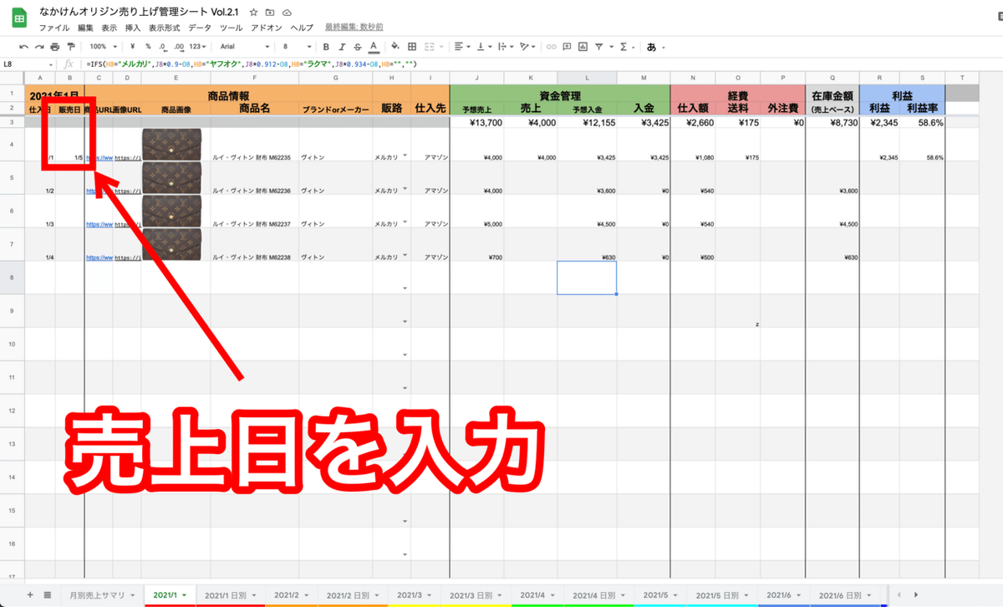The image size is (1003, 607).
Task: Open the ツール menu
Action: [231, 28]
